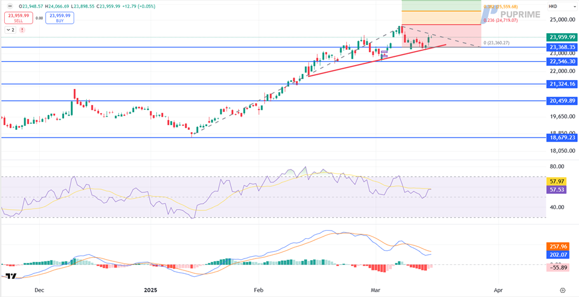Click the purple RSI value 57.53
579x297 pixels.
(x=556, y=190)
